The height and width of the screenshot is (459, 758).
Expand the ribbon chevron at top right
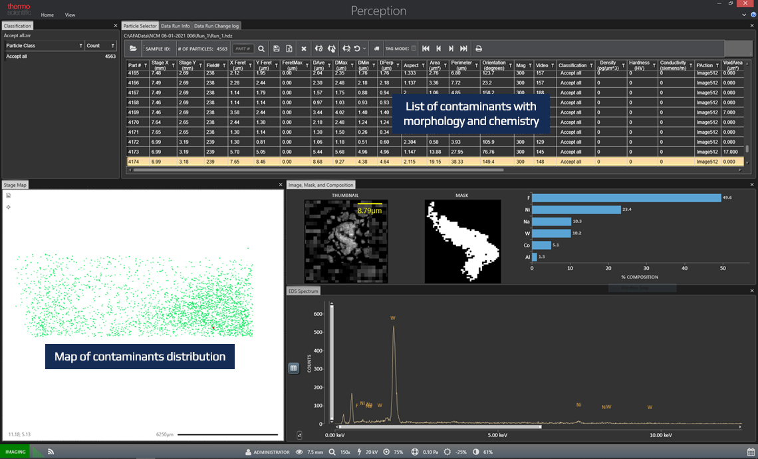point(745,15)
